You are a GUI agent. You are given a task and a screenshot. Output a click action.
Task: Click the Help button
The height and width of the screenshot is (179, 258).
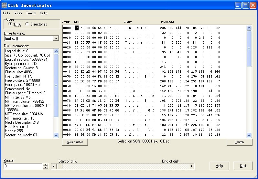point(219,166)
